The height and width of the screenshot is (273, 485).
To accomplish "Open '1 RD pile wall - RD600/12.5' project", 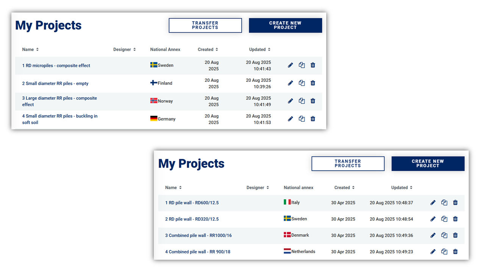I will pyautogui.click(x=192, y=203).
